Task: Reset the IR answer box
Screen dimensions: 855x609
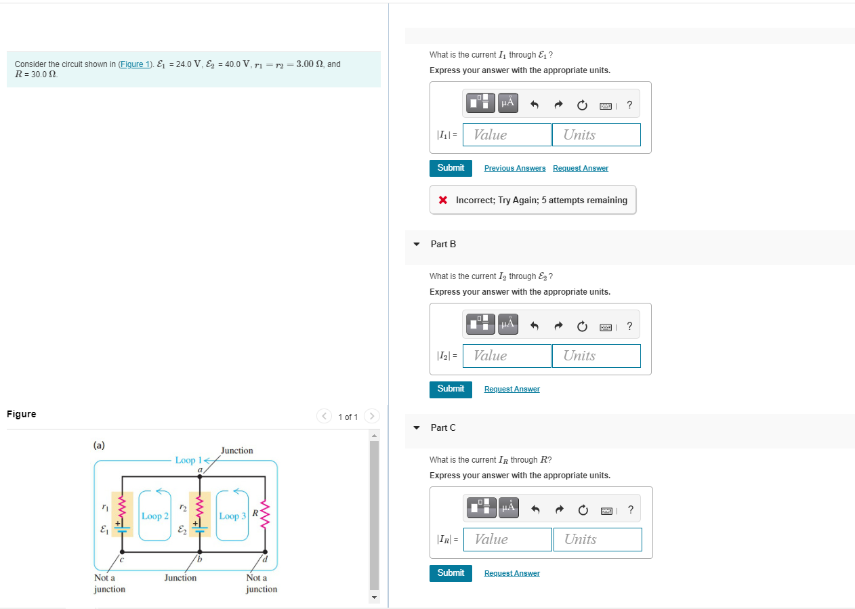Action: tap(583, 509)
